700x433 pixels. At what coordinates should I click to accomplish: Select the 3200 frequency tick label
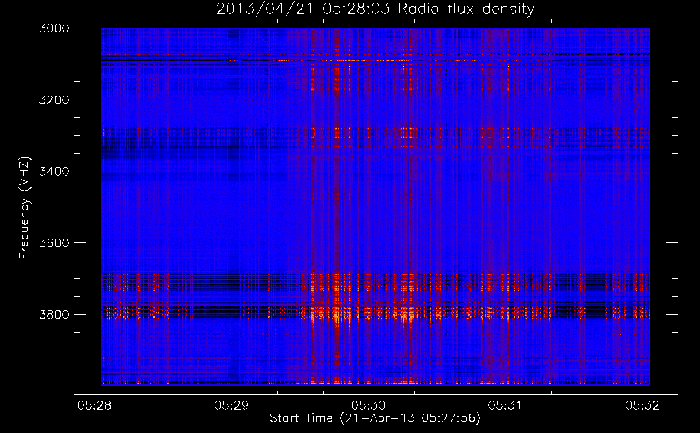(x=54, y=100)
